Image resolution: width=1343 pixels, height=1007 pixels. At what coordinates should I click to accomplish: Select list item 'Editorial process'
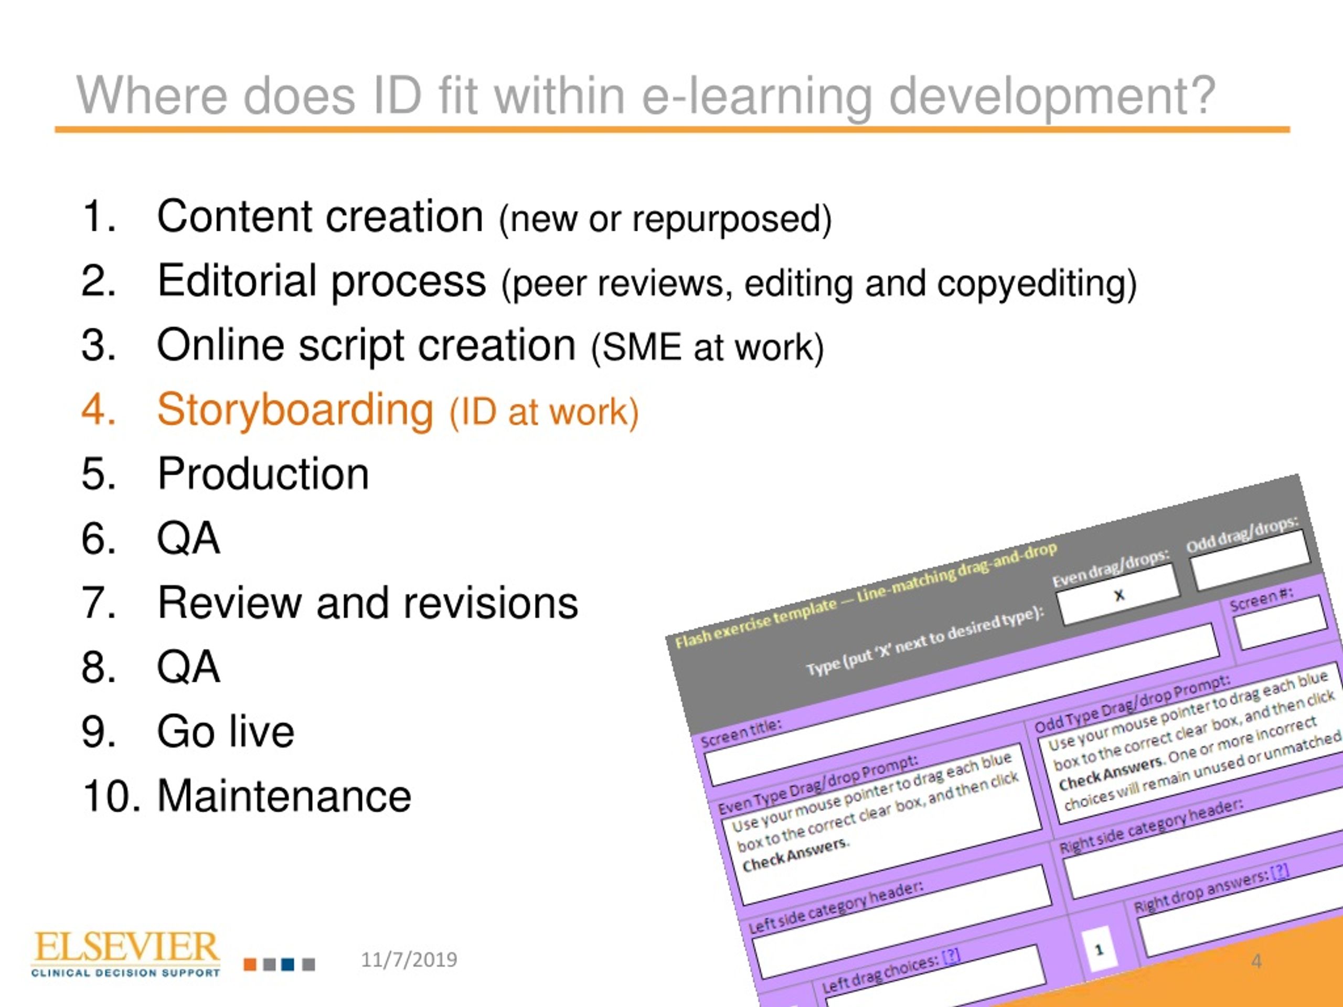[x=322, y=281]
